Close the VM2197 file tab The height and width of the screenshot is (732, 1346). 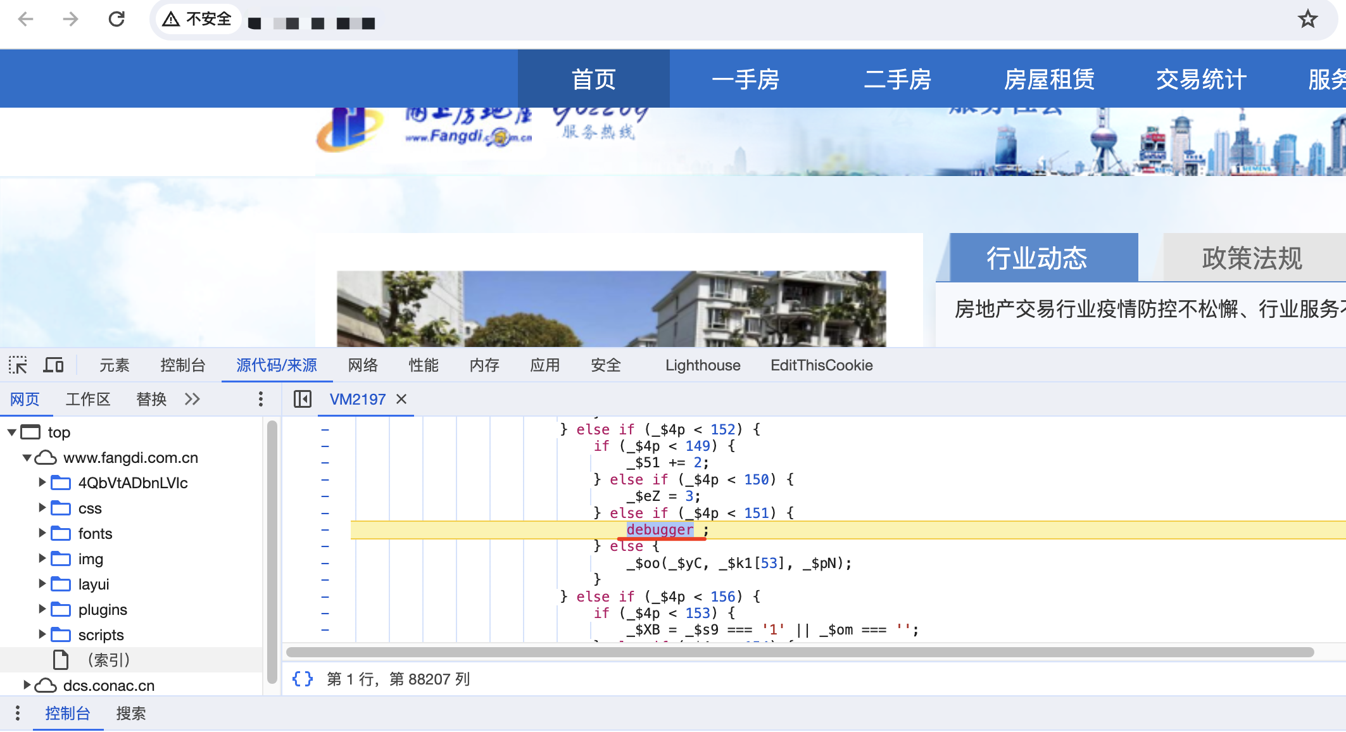(401, 399)
